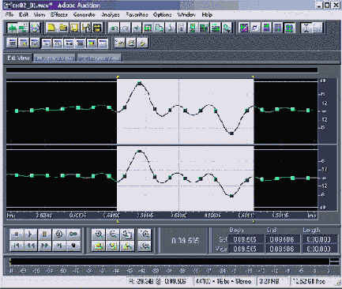The width and height of the screenshot is (342, 289).
Task: Switch to waveform Edit View toolbar icon
Action: (12, 28)
